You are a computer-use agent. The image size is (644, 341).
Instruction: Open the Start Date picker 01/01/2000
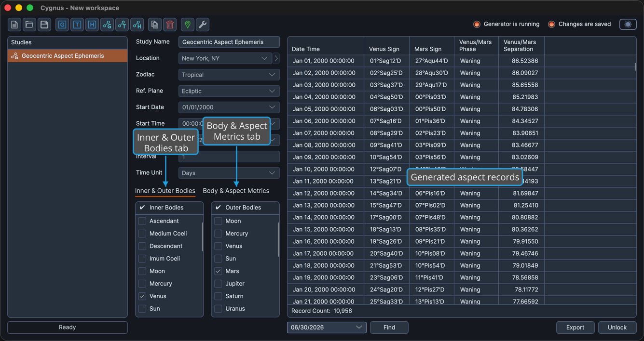229,107
